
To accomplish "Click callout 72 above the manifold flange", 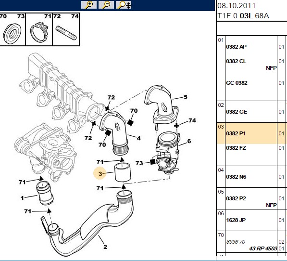I will (111, 97).
